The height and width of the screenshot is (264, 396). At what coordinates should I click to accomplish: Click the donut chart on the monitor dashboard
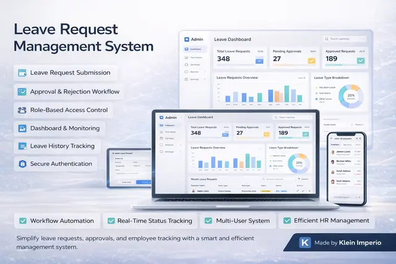tap(351, 96)
